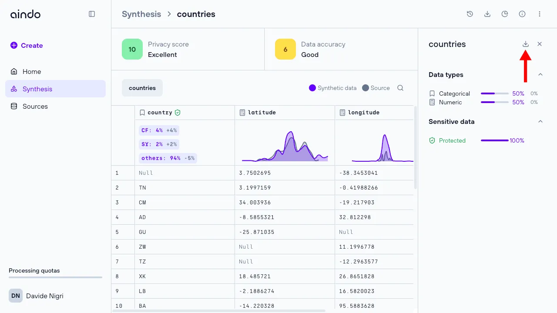This screenshot has height=313, width=557.
Task: Click longitude value 32.812298
Action: (355, 217)
